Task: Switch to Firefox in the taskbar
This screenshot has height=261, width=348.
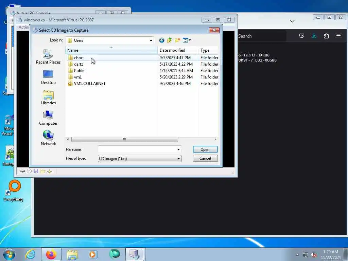Action: [x=51, y=254]
